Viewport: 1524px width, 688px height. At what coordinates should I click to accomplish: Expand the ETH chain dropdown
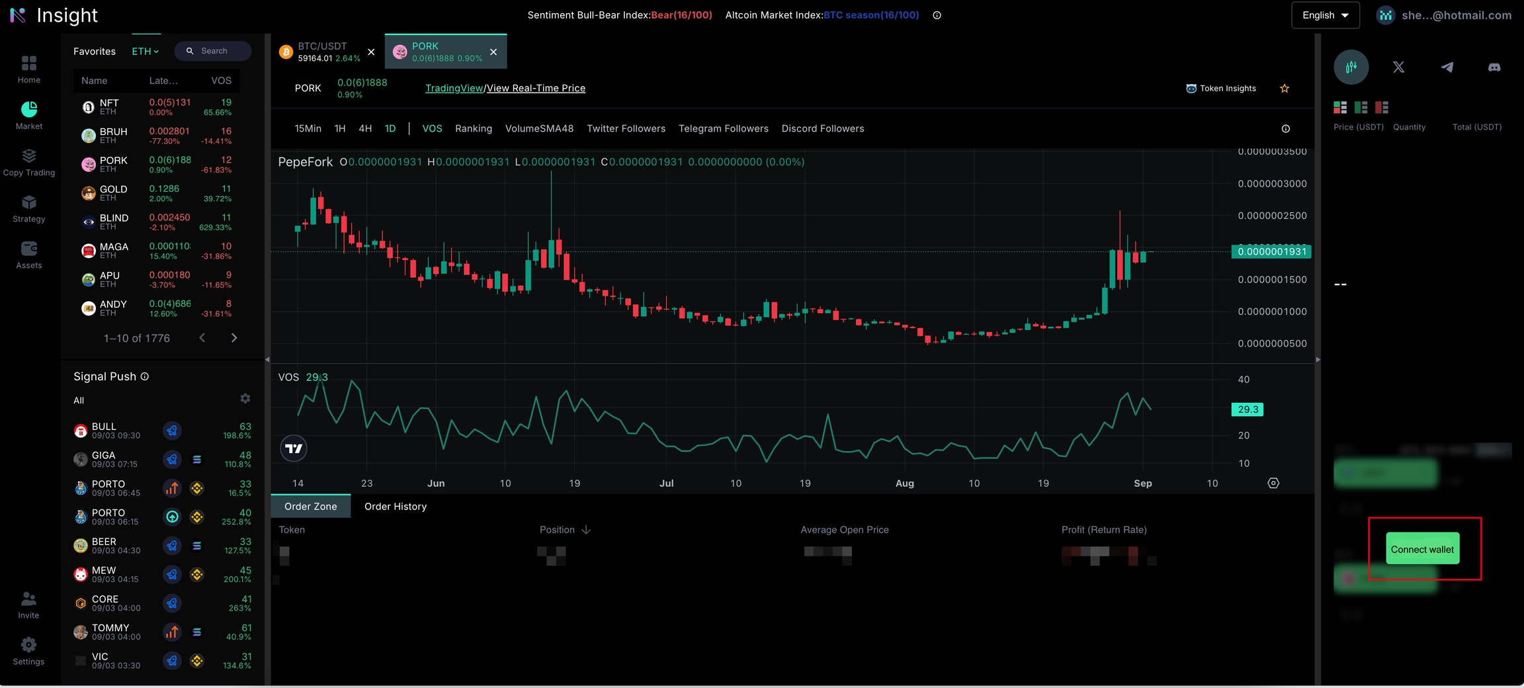pos(146,52)
